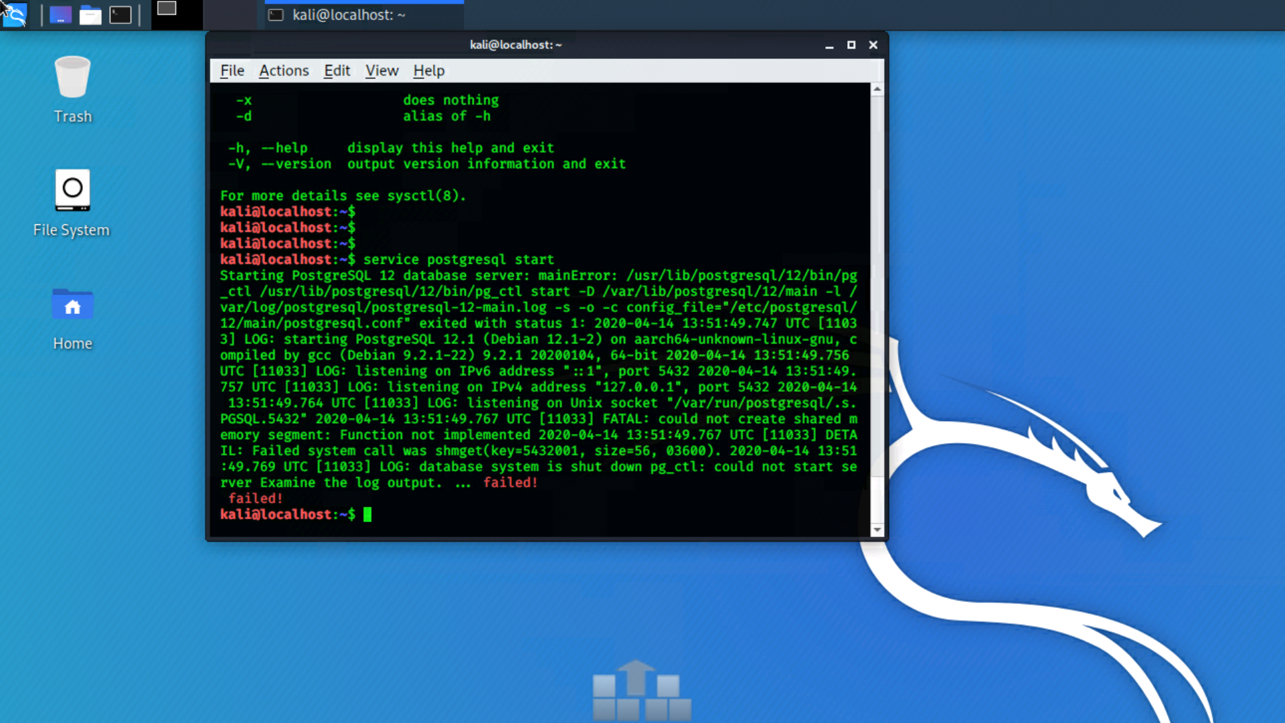The height and width of the screenshot is (723, 1285).
Task: Open the Help menu
Action: 428,70
